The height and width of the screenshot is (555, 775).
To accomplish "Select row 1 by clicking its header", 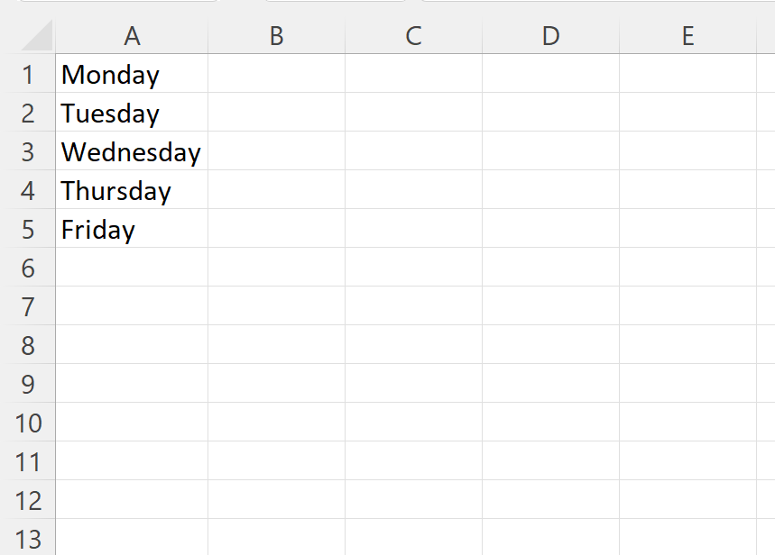I will (x=29, y=75).
